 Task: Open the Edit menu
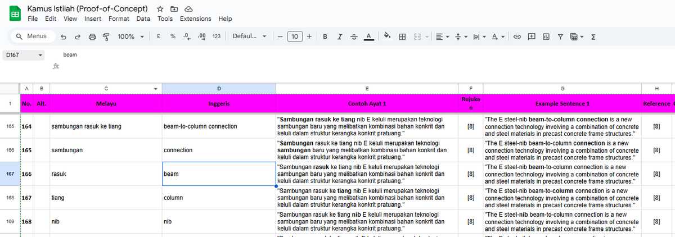(51, 19)
